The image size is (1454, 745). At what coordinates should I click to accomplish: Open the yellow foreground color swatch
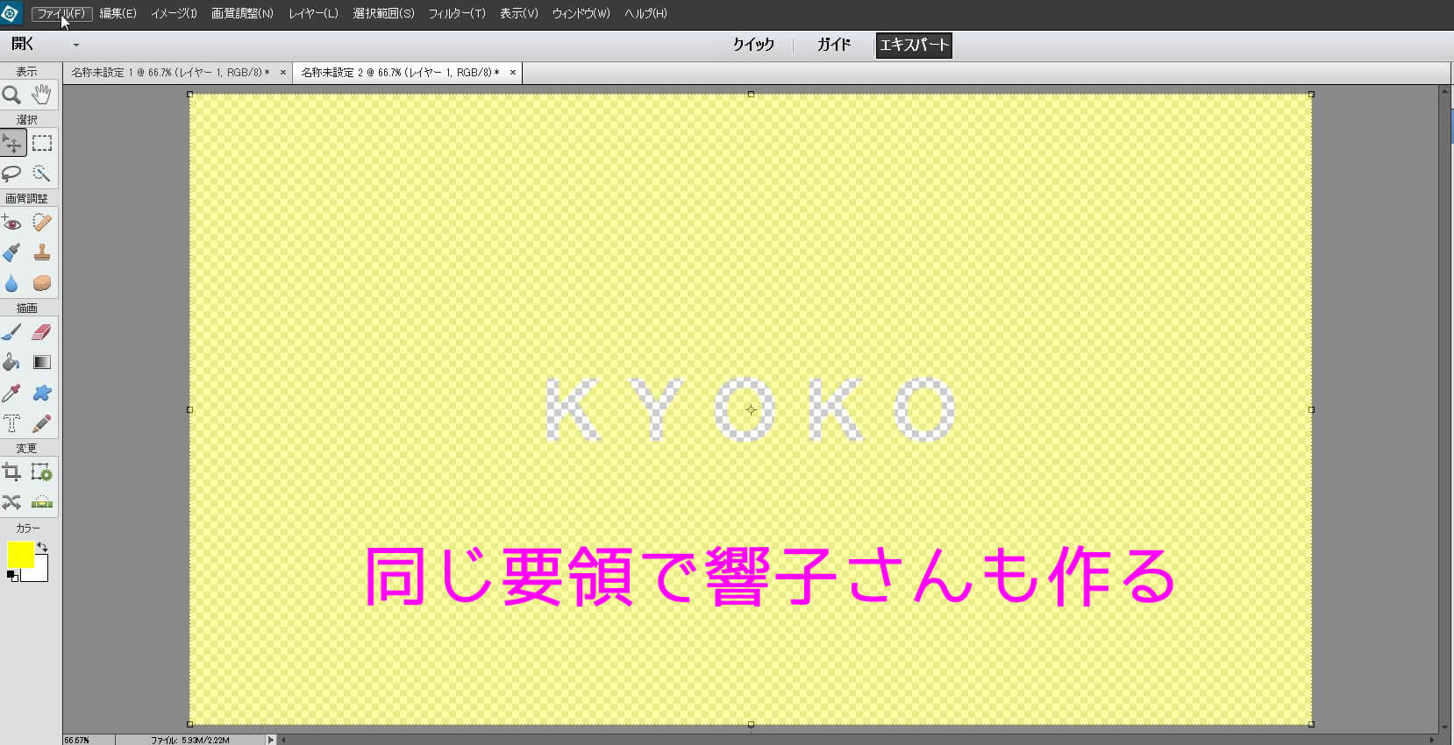(20, 554)
